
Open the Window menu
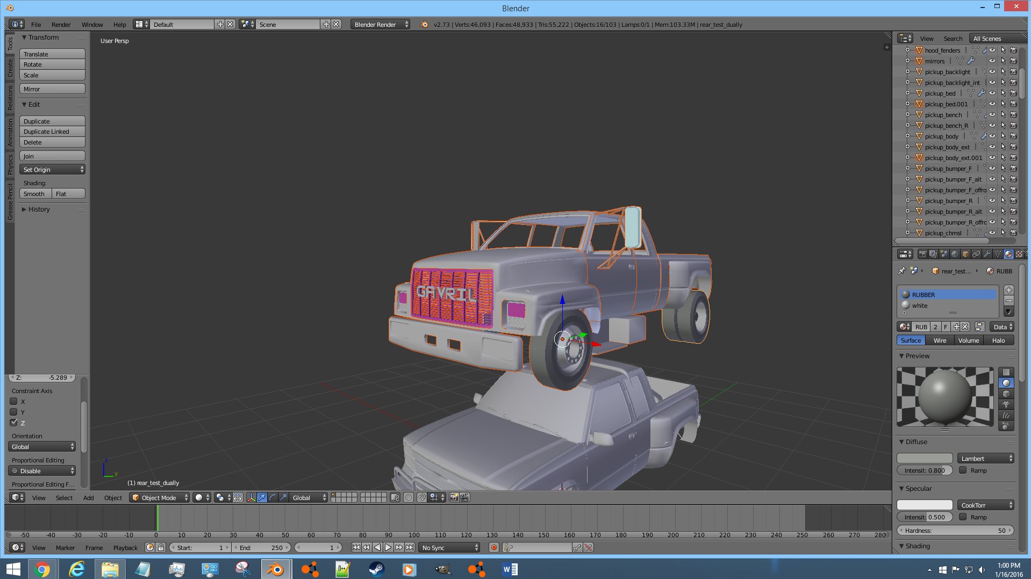pyautogui.click(x=92, y=24)
